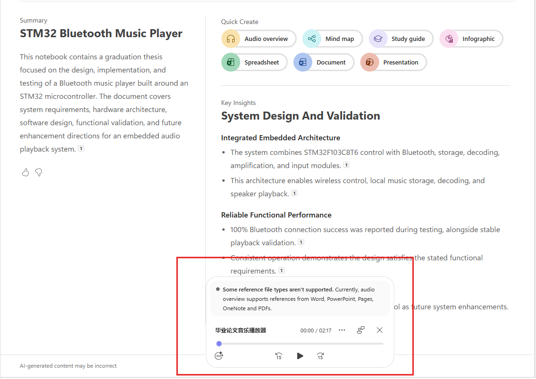The height and width of the screenshot is (379, 536).
Task: Close the audio player panel
Action: point(380,330)
